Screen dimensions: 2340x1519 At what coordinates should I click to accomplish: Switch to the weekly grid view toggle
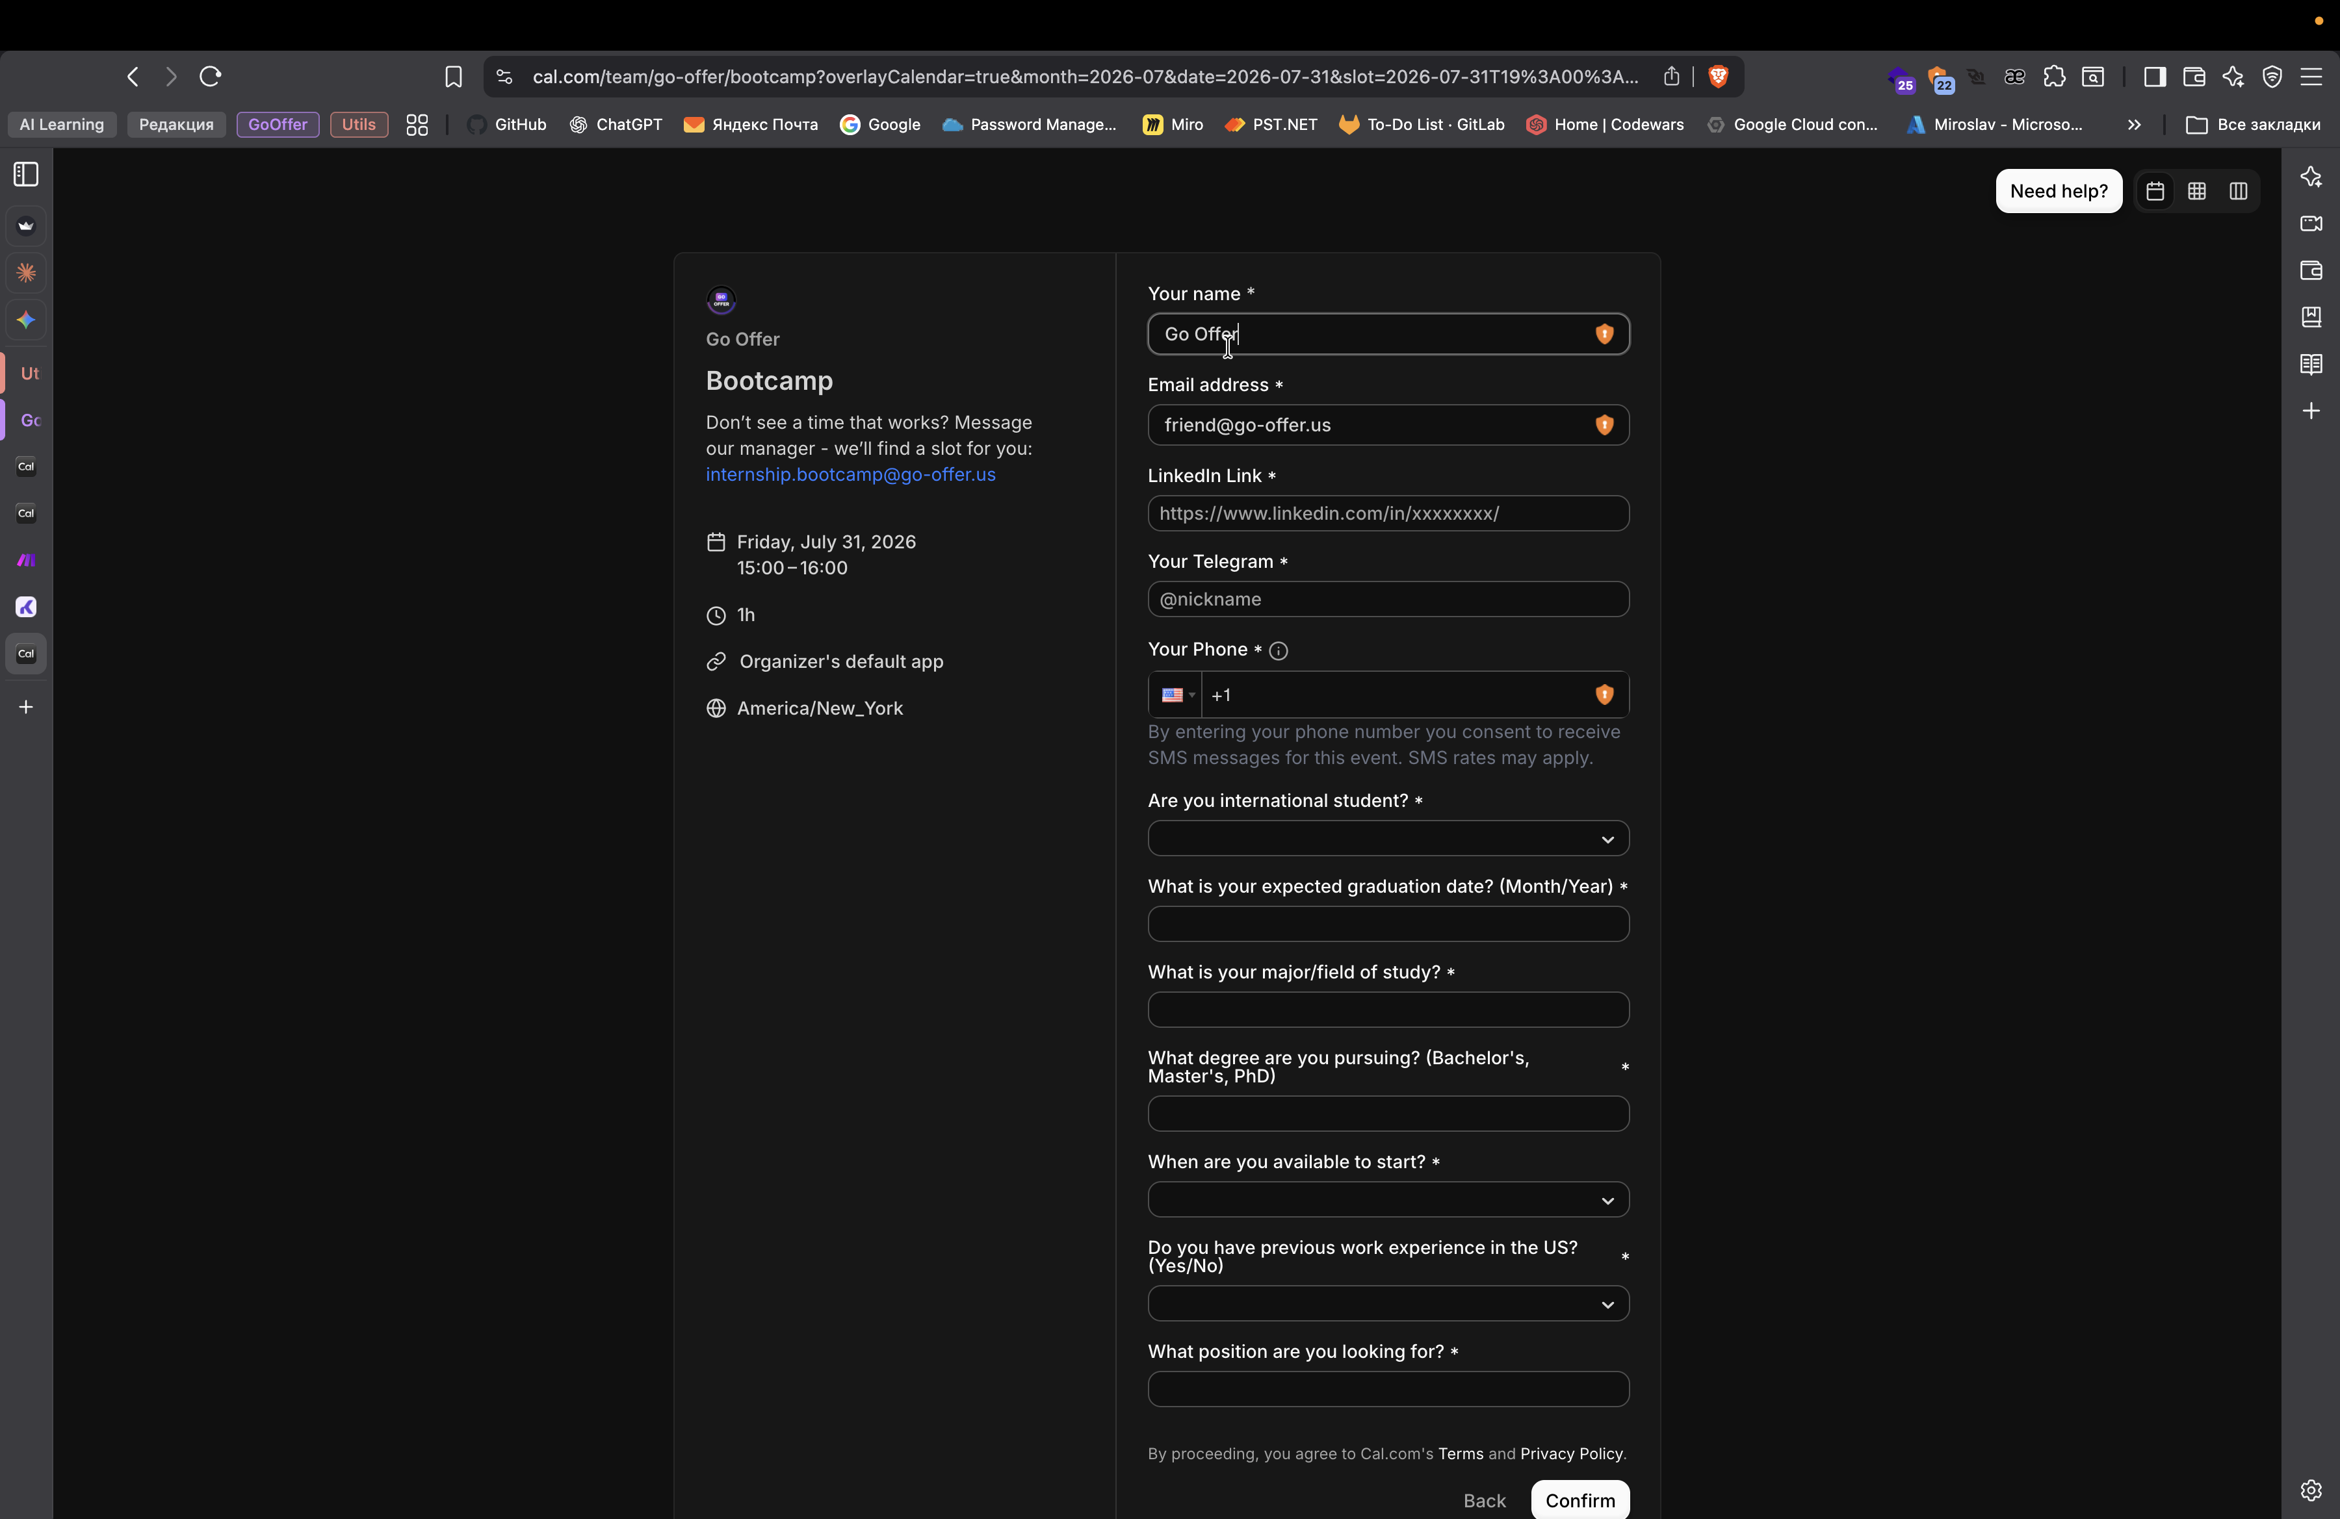click(2196, 190)
